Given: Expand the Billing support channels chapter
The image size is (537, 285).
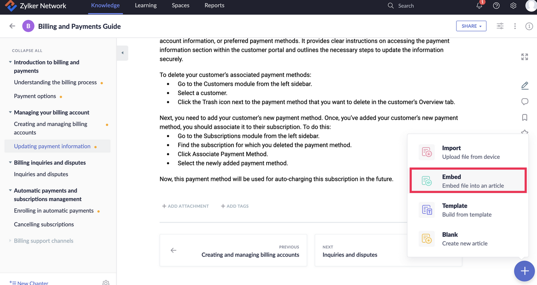Looking at the screenshot, I should [11, 241].
